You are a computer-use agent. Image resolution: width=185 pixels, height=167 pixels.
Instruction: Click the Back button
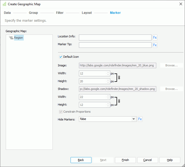pos(81,160)
